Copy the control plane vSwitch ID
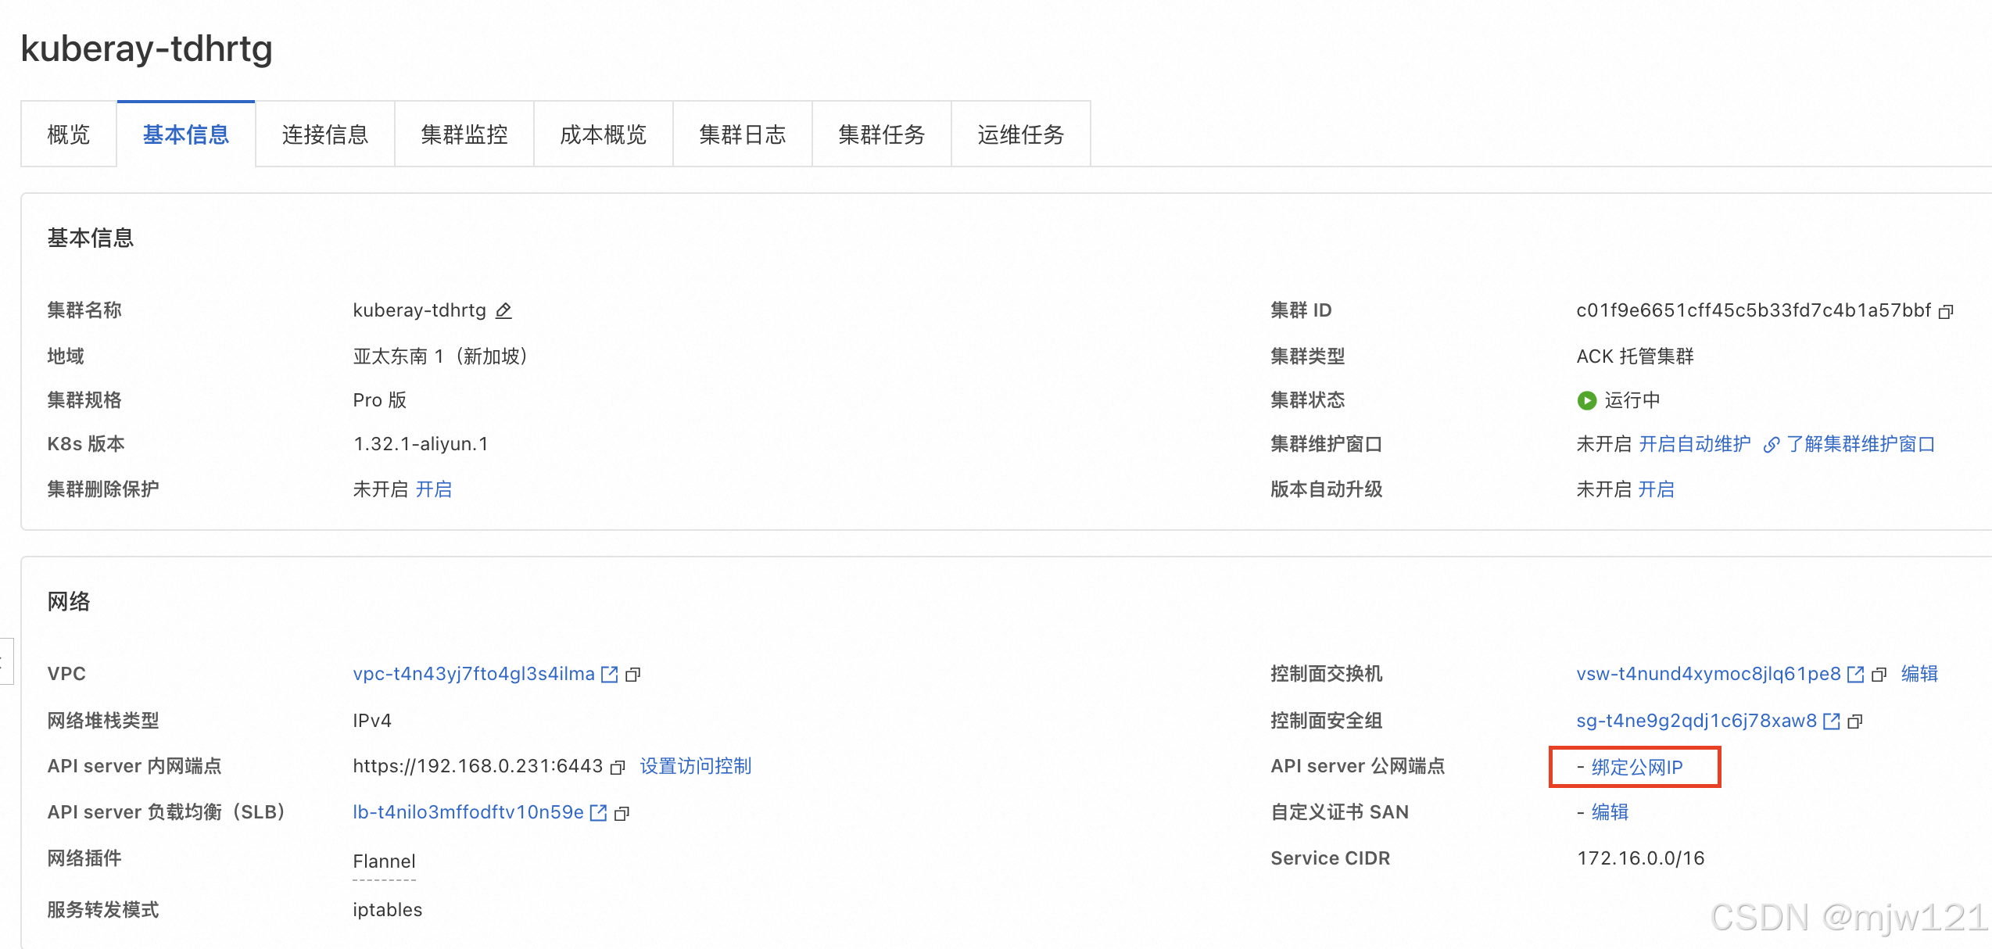The image size is (1992, 949). coord(1879,674)
